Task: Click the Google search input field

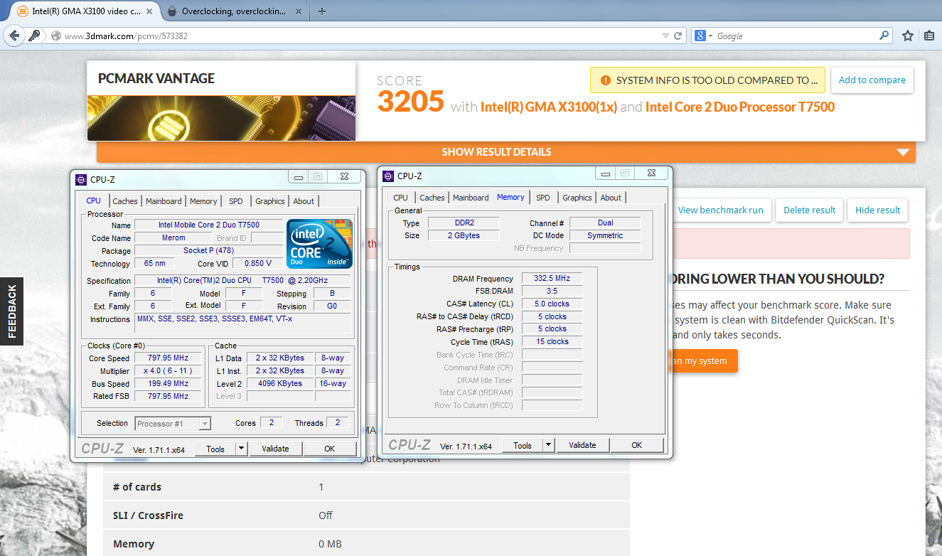Action: tap(796, 36)
